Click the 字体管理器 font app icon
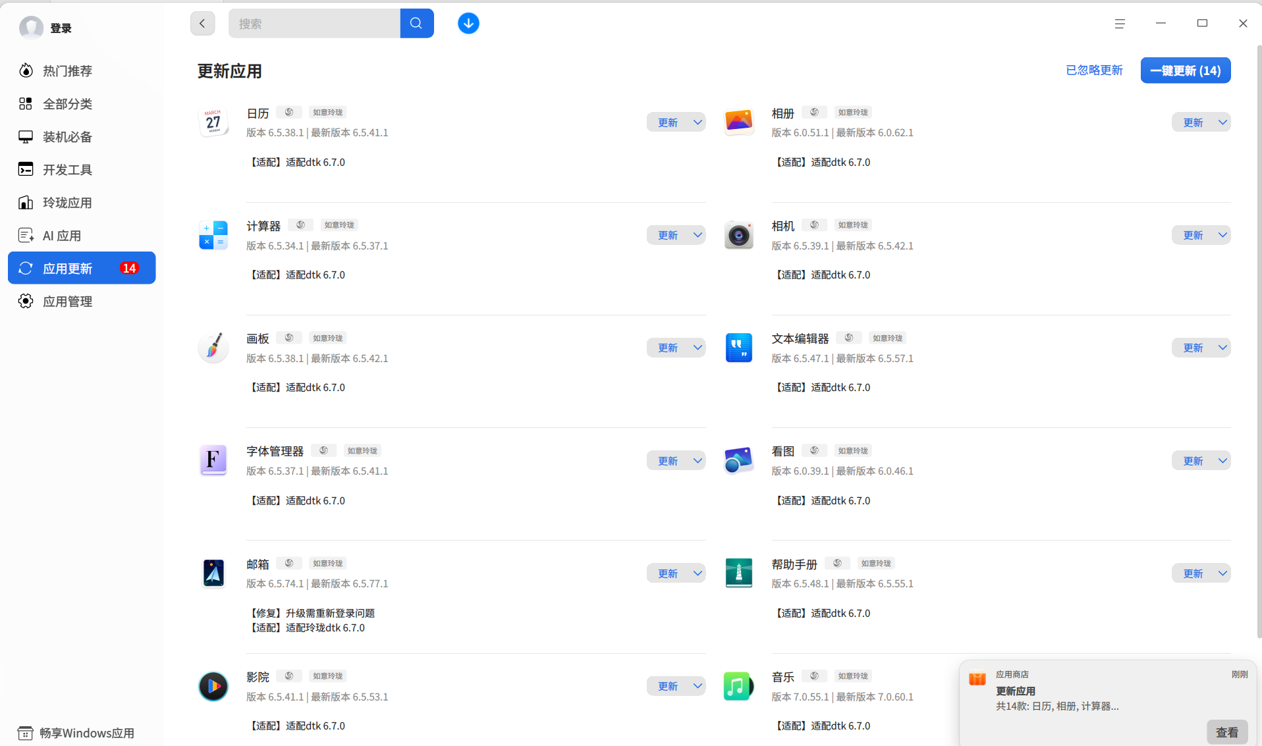 tap(213, 460)
